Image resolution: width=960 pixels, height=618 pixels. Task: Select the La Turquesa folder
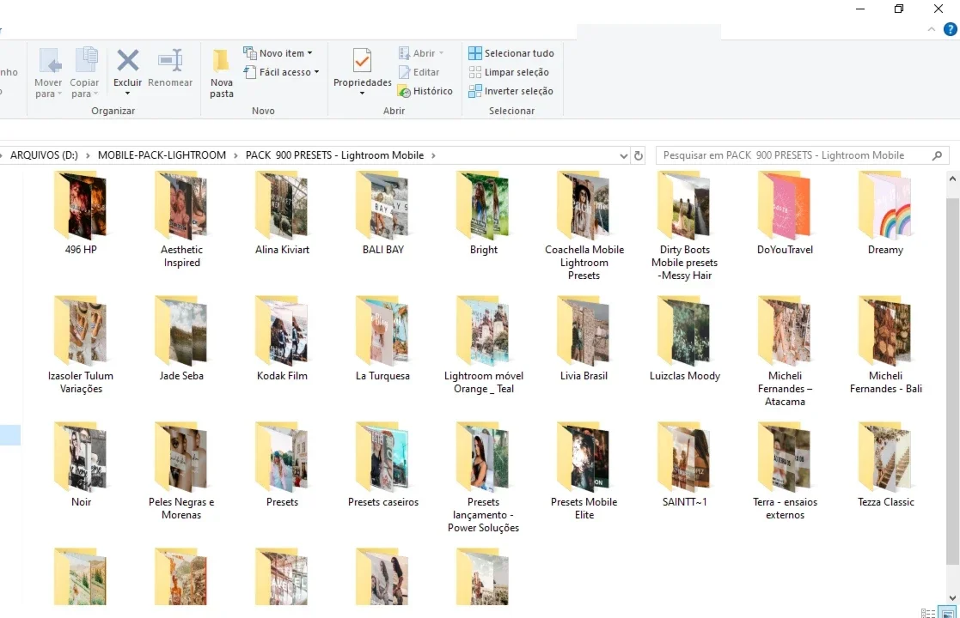pos(382,339)
